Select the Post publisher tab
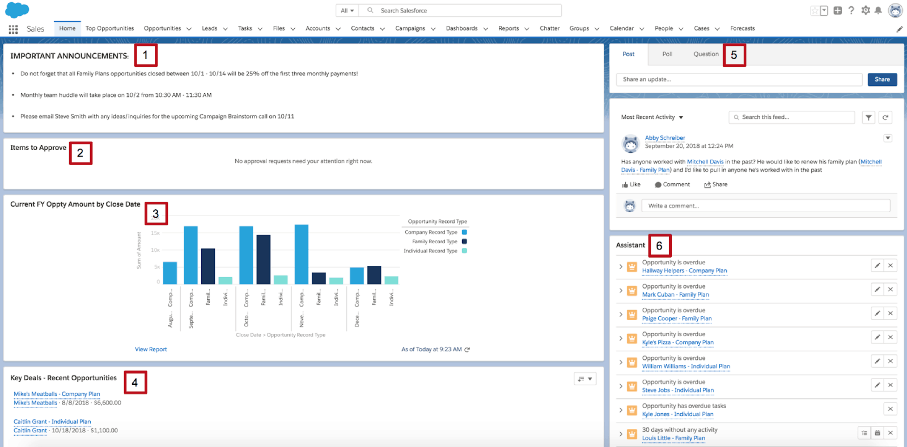907x447 pixels. (x=629, y=54)
